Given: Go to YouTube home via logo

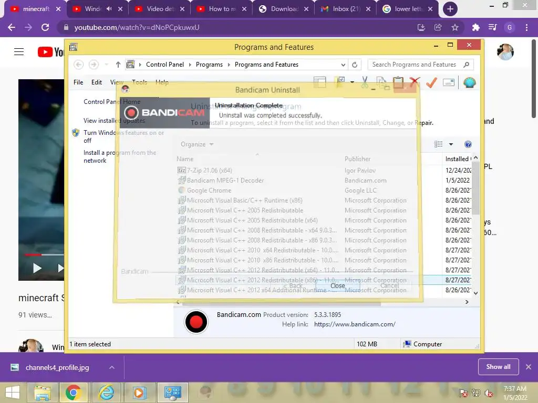Looking at the screenshot, I should point(51,52).
